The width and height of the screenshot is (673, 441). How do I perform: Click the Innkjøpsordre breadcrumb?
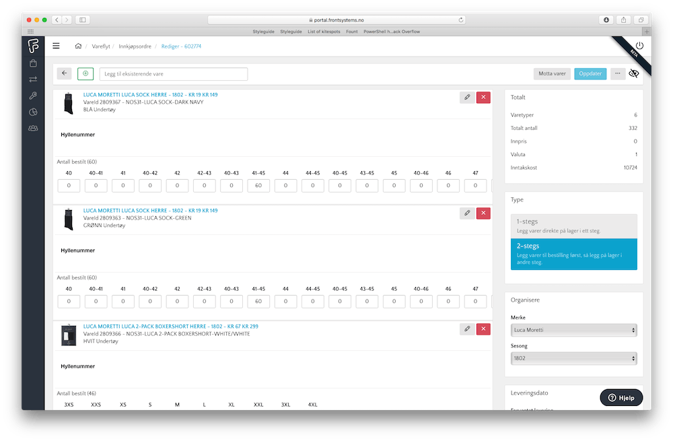pos(135,46)
